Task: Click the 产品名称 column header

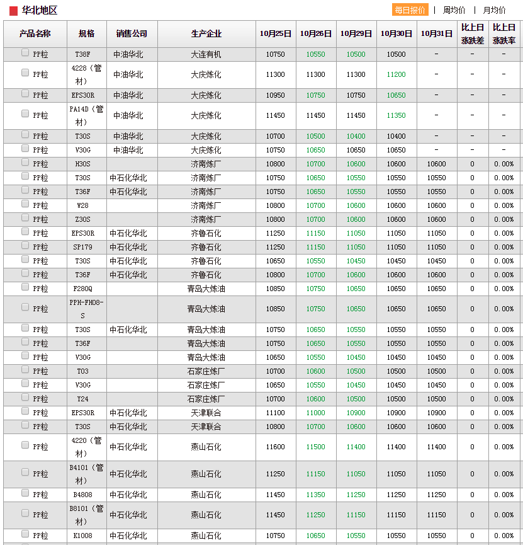Action: point(35,34)
